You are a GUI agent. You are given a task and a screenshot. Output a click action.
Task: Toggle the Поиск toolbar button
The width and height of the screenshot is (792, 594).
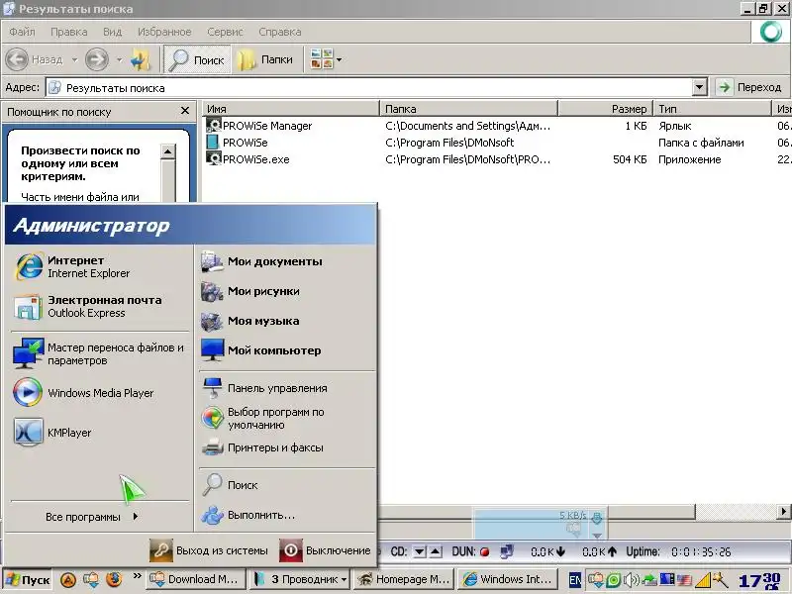pyautogui.click(x=197, y=59)
